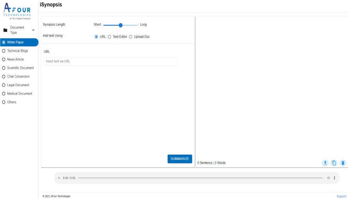Click the audio playback progress bar
The width and height of the screenshot is (348, 199).
[200, 178]
